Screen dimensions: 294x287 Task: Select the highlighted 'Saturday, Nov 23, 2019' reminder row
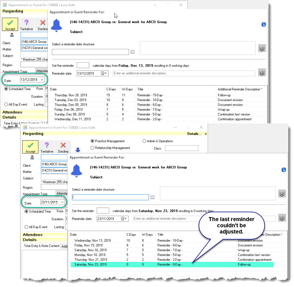coord(172,264)
